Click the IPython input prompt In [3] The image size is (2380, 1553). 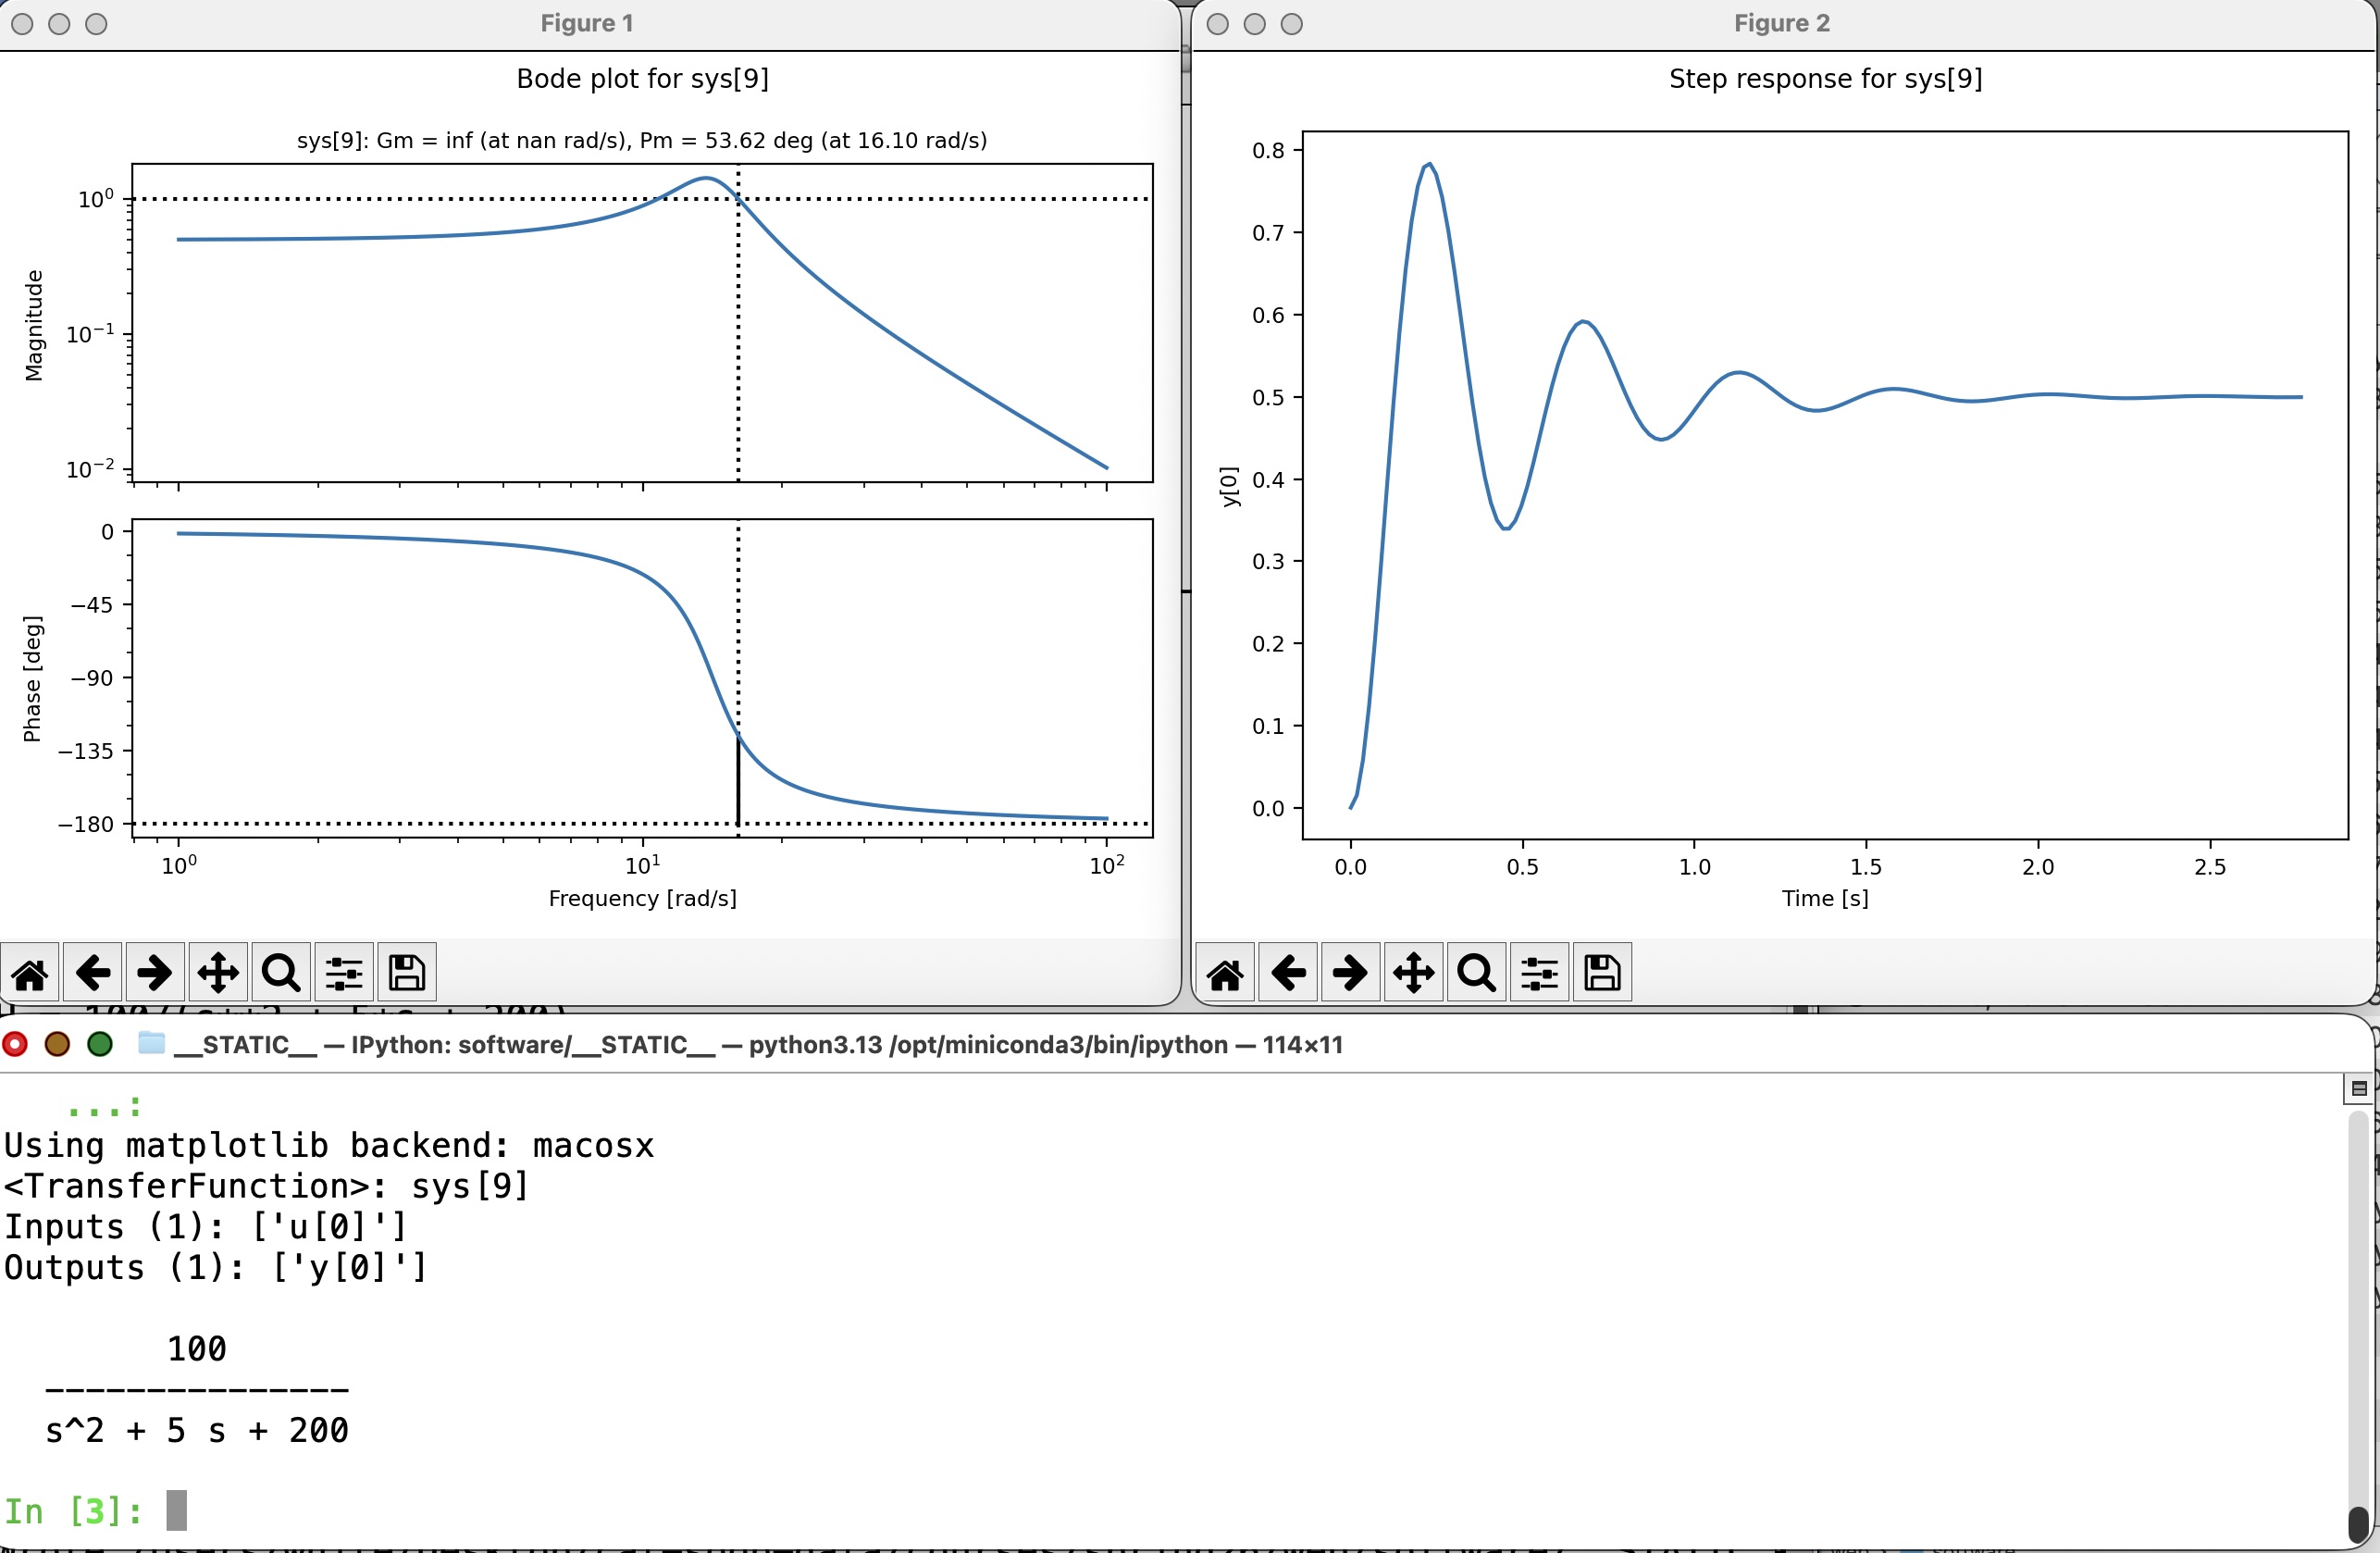point(74,1510)
